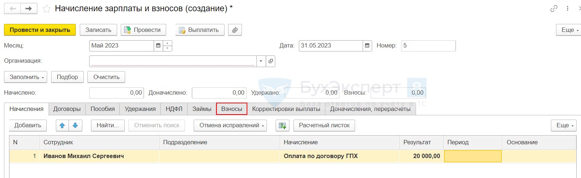This screenshot has height=178, width=581.
Task: Click the paperclip attachments icon
Action: coord(235,30)
